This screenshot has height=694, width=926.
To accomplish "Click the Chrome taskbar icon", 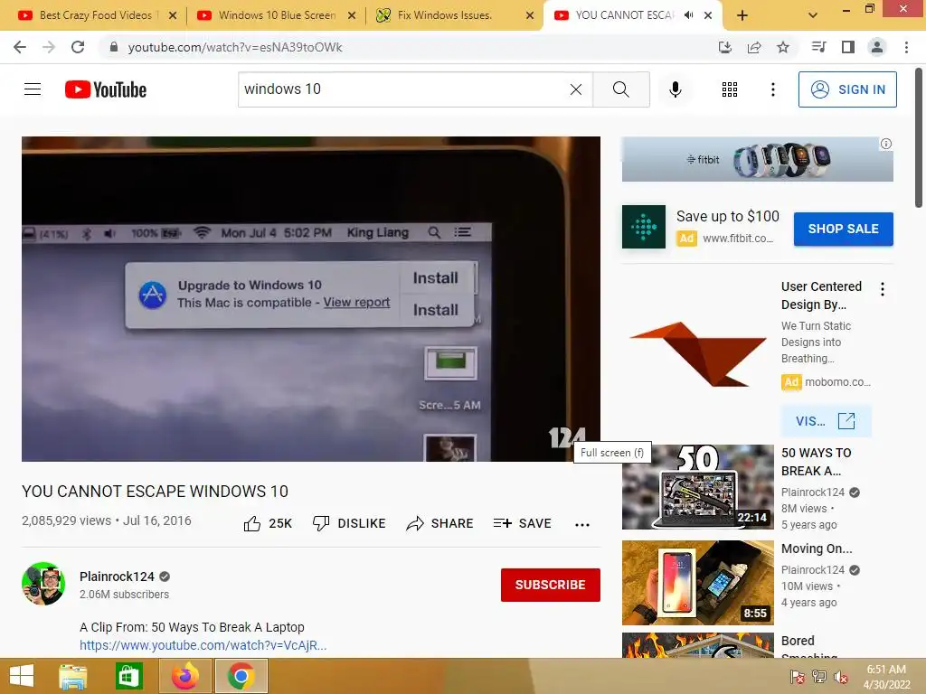I will point(241,676).
